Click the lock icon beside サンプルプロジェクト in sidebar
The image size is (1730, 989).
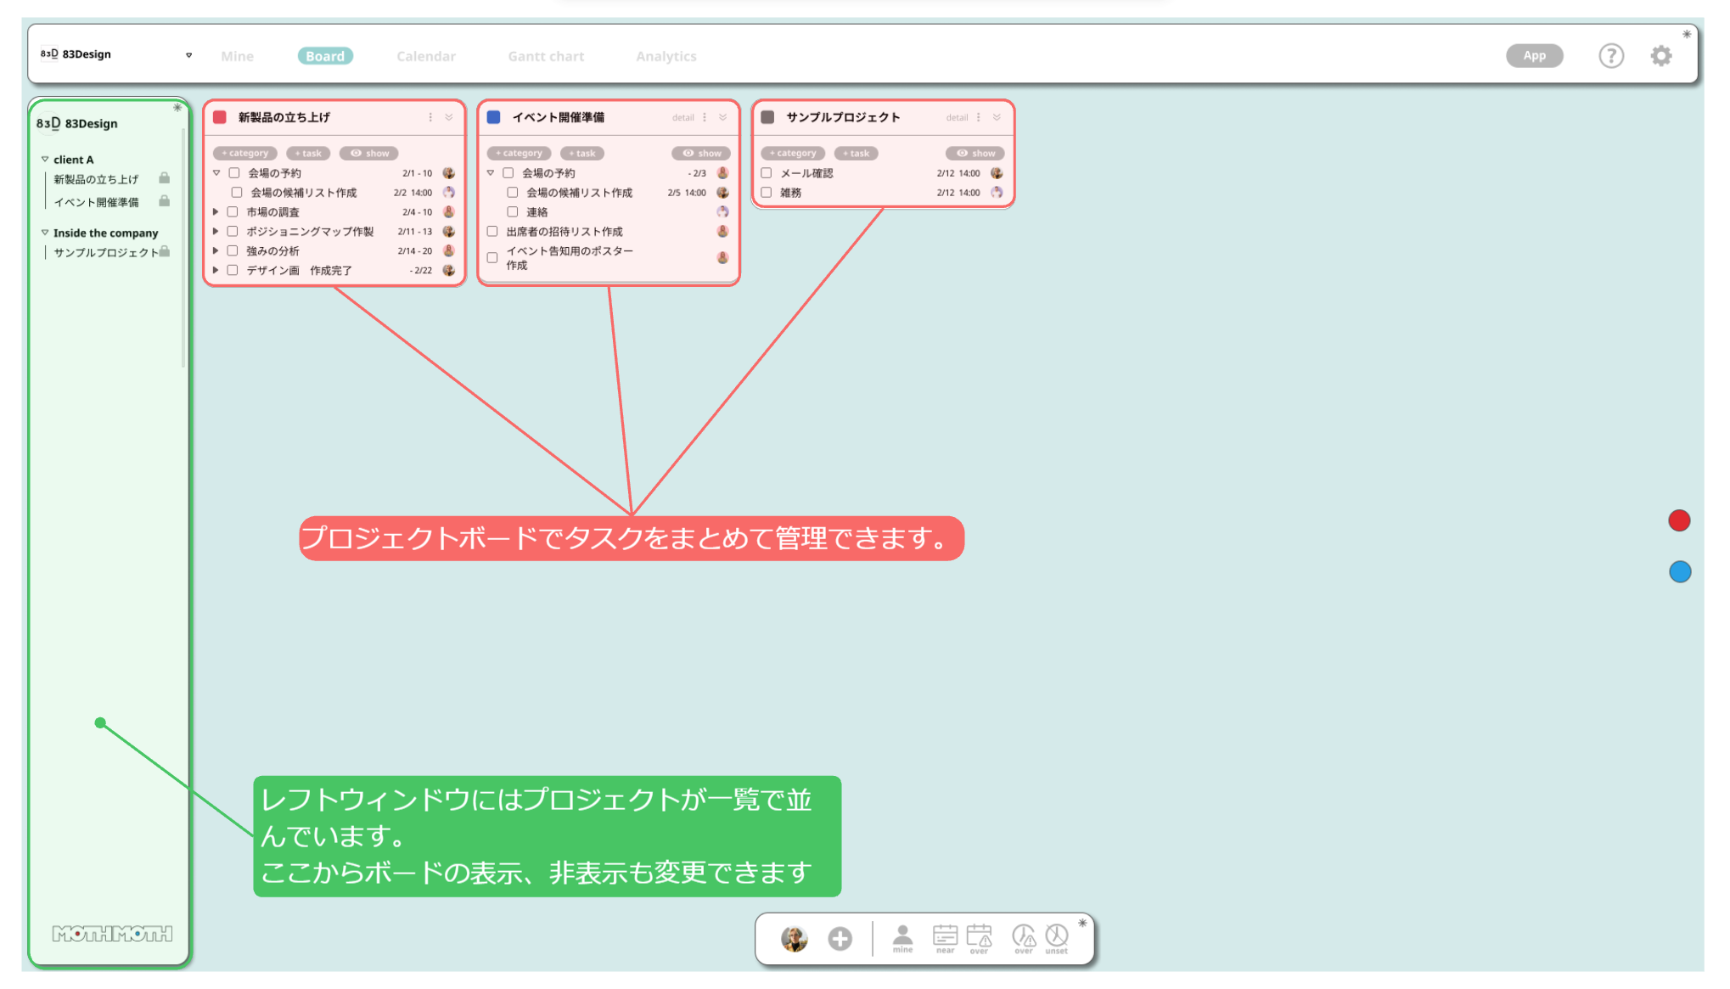[165, 251]
